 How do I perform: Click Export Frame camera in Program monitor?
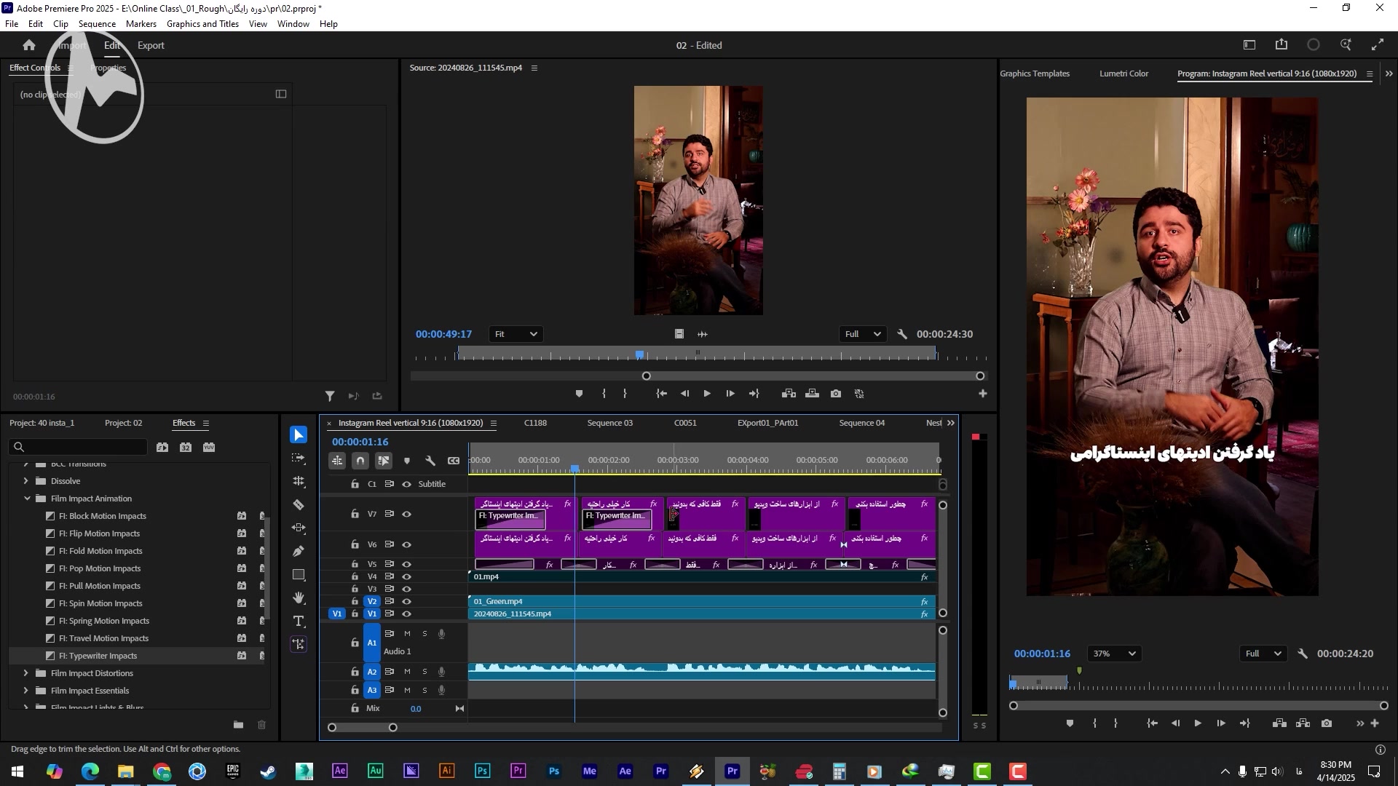1327,723
